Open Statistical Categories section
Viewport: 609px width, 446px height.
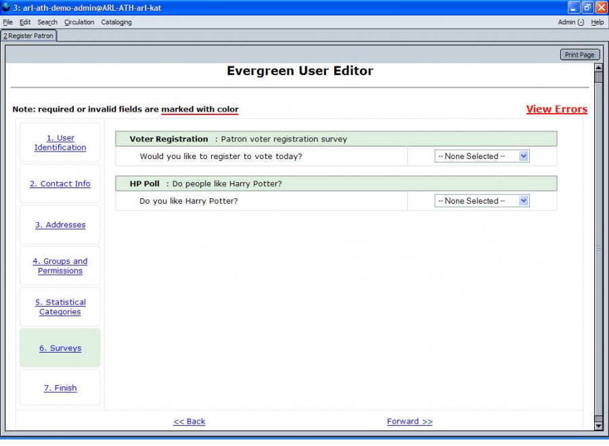(x=60, y=307)
